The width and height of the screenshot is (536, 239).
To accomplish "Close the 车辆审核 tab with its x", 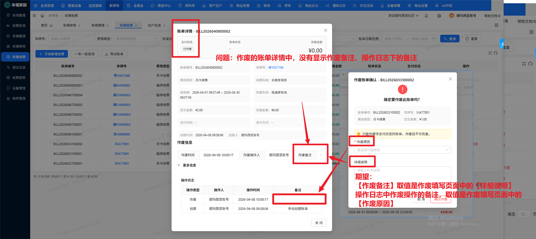I will pos(79,26).
